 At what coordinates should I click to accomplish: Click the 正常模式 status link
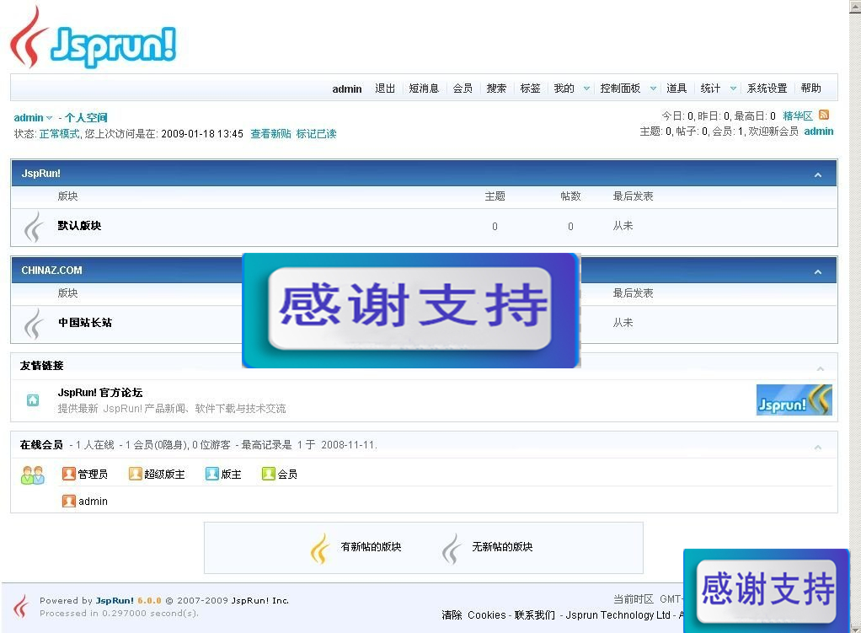59,134
